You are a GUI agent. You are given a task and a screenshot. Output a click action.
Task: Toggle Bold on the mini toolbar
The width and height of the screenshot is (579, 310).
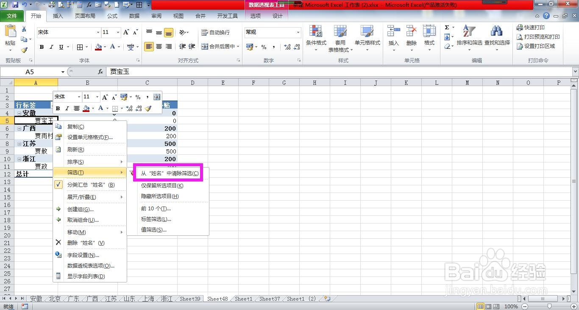click(58, 109)
